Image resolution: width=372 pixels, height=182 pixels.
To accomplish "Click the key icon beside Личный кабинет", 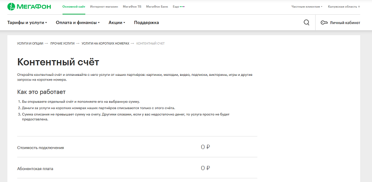I will tap(324, 23).
